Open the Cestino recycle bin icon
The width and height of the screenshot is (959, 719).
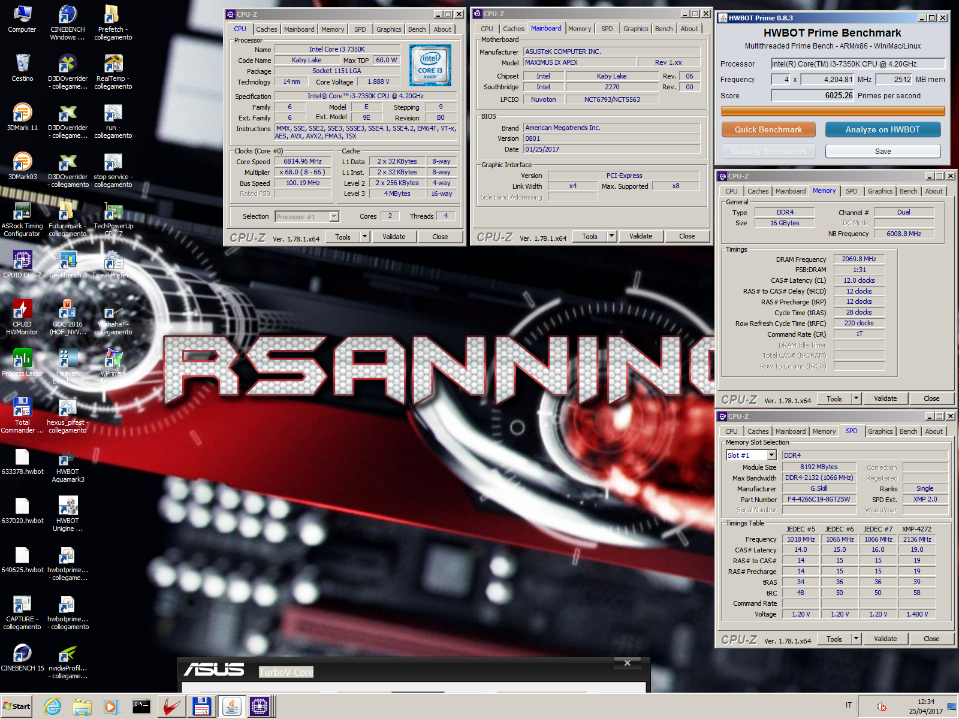point(22,68)
